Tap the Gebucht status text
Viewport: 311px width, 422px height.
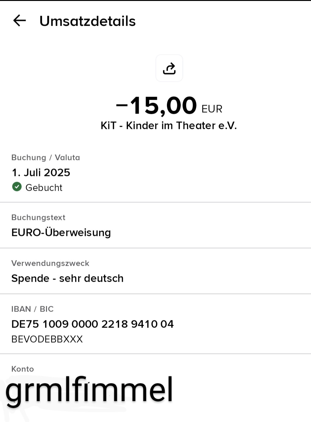pyautogui.click(x=44, y=188)
